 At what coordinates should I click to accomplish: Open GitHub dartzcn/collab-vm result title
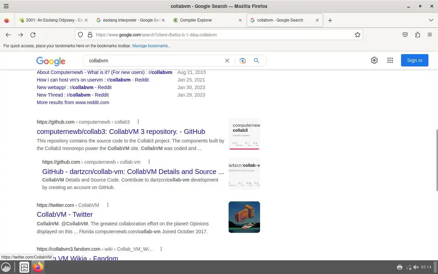133,172
